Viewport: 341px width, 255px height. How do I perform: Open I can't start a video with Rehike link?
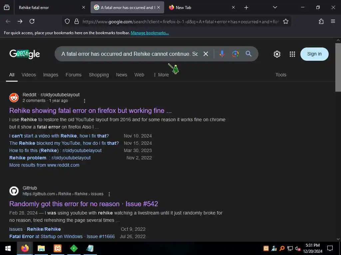tap(59, 136)
